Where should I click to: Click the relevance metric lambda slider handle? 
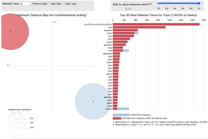point(199,3)
